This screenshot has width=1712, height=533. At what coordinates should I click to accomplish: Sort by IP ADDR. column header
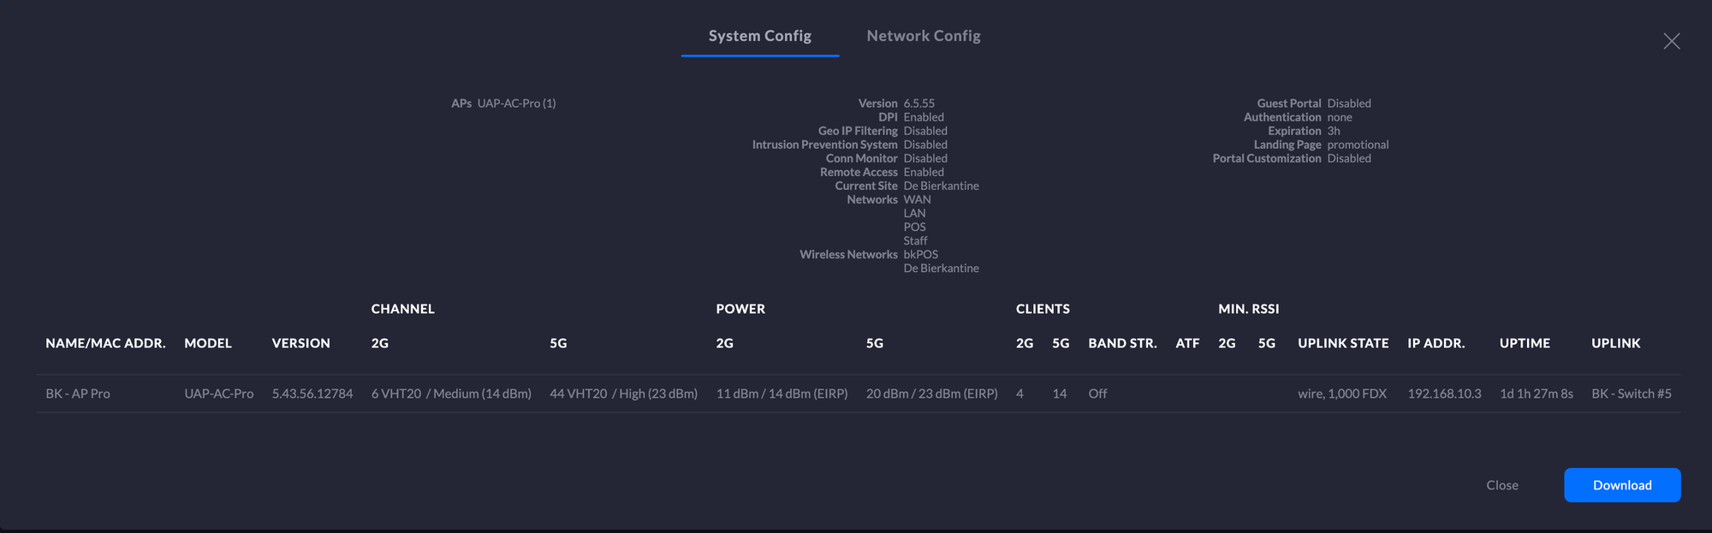pos(1436,343)
